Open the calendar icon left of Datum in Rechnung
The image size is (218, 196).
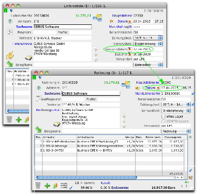[137, 88]
